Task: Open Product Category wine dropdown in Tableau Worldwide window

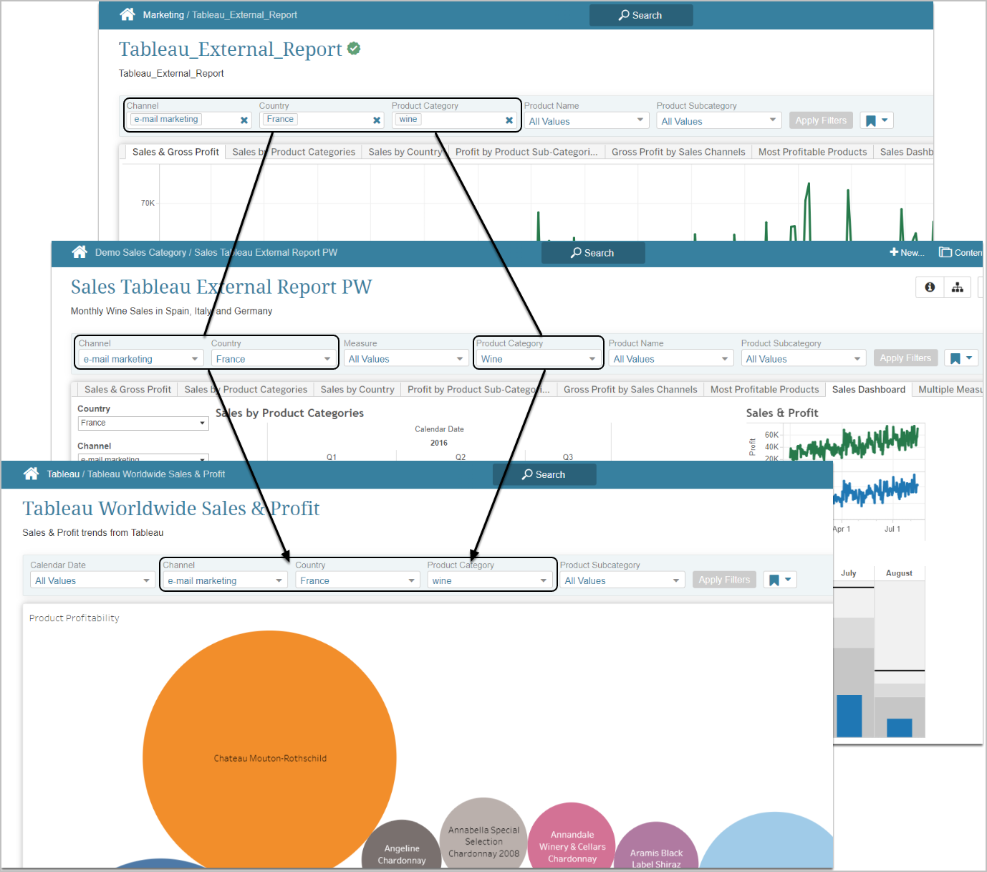Action: pyautogui.click(x=490, y=580)
